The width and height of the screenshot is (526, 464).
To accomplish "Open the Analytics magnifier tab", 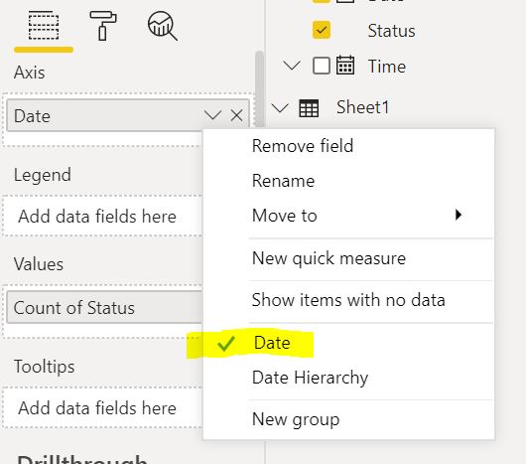I will coord(163,26).
